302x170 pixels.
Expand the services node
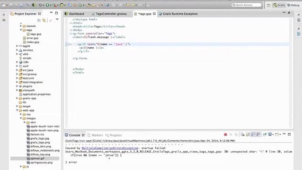coord(17,50)
